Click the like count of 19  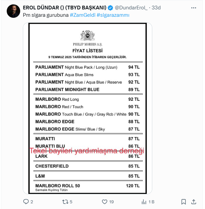coord(111,202)
